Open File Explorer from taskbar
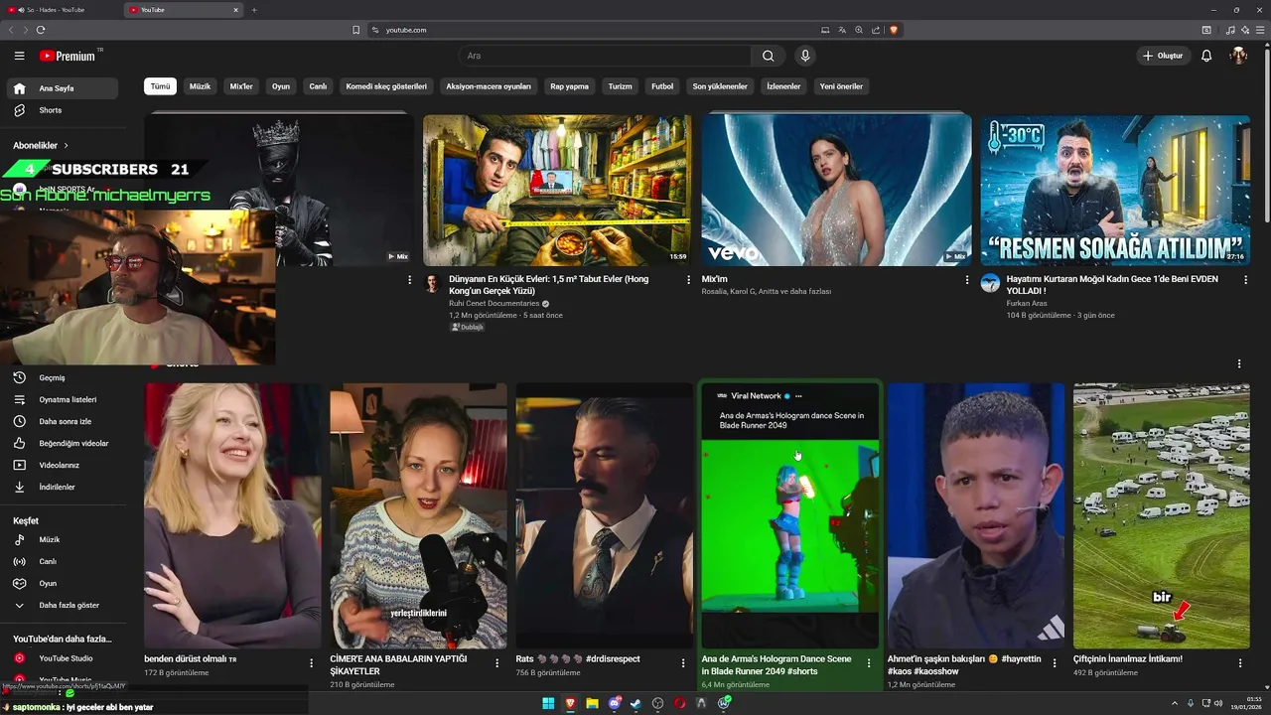This screenshot has width=1271, height=715. 592,703
